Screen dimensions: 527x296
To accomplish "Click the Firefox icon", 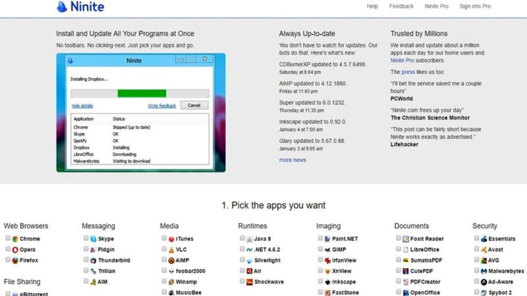I will [15, 260].
